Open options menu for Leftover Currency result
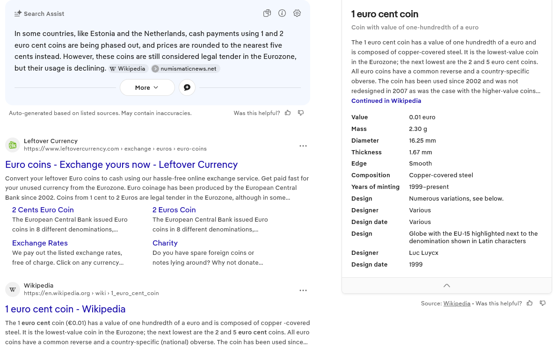553x347 pixels. point(303,146)
